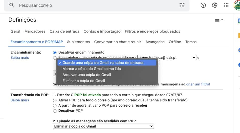Open Eliminar a cópia do Gmail dropdown

pos(103,126)
